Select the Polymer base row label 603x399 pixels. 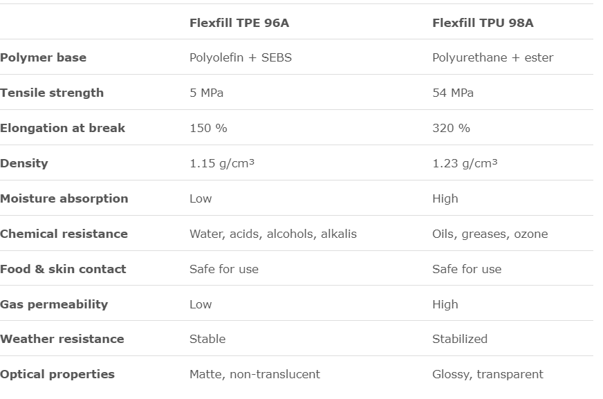coord(44,57)
